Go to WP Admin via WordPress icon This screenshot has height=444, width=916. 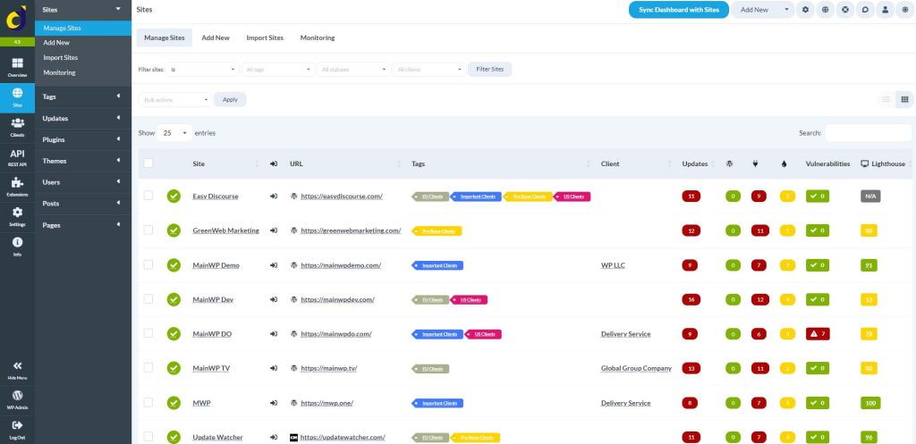click(17, 398)
